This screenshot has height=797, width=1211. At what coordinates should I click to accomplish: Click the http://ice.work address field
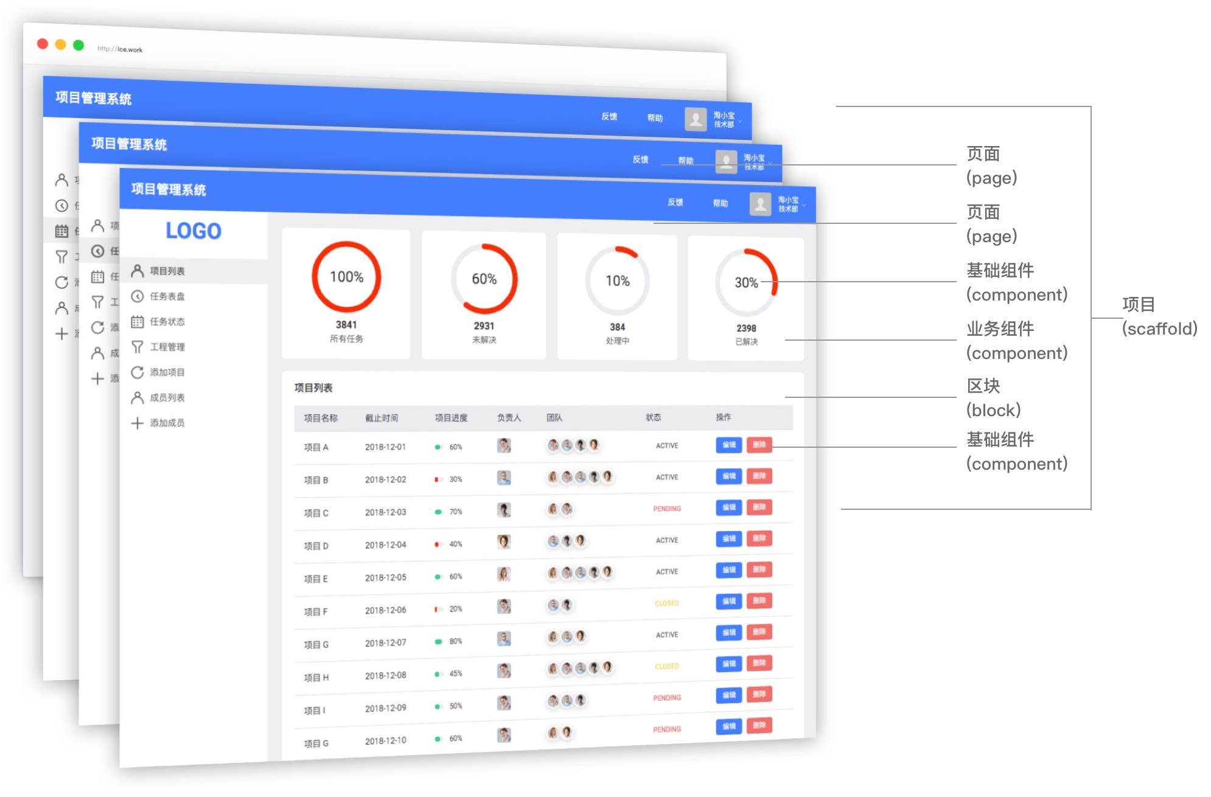pyautogui.click(x=120, y=49)
